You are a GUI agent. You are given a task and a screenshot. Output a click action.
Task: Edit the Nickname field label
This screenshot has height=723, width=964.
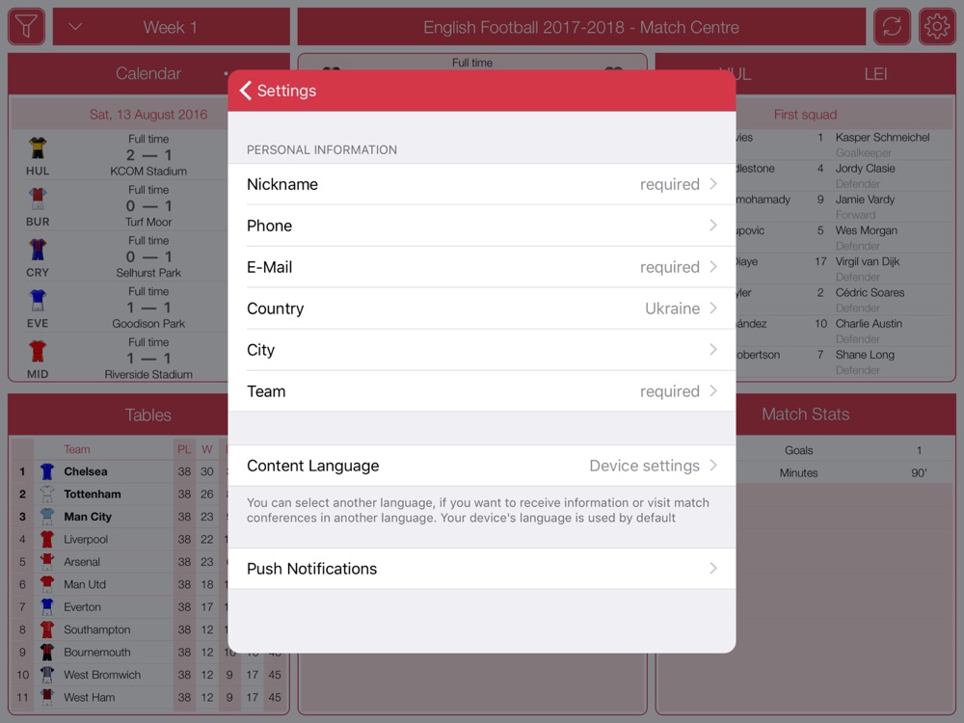282,184
